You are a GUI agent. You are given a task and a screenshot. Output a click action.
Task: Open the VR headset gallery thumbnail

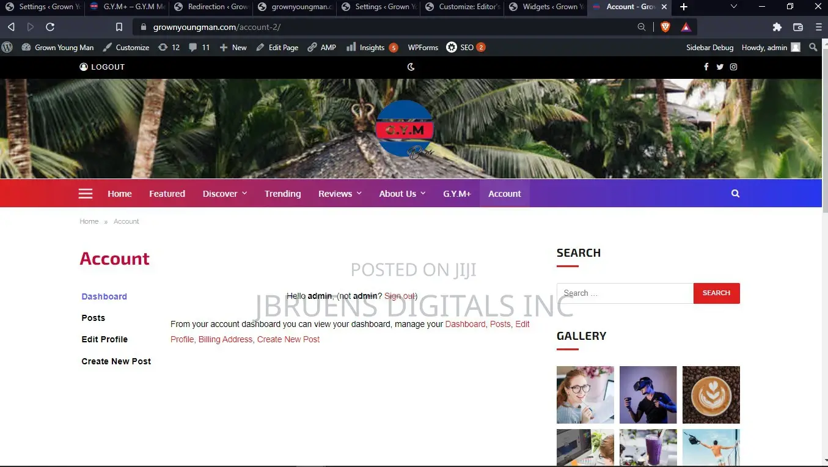coord(648,395)
